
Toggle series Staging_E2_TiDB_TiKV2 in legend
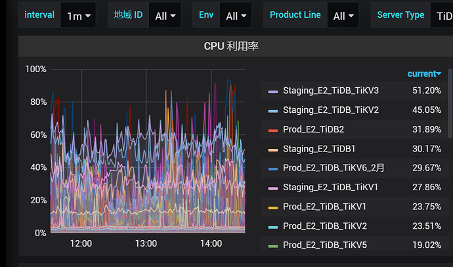[x=331, y=110]
